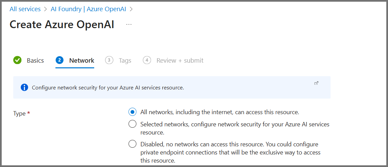Select the Network tab label

82,61
